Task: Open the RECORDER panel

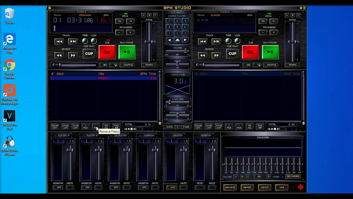Action: tap(293, 177)
